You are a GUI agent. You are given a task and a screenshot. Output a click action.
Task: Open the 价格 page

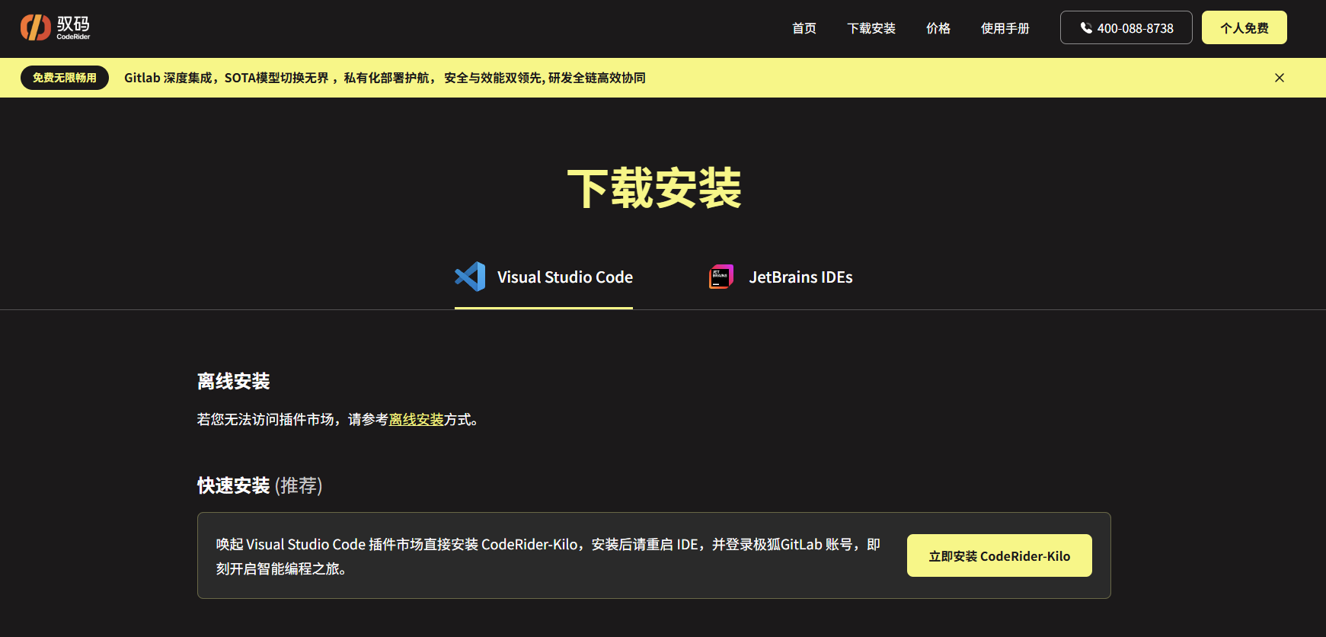[x=938, y=28]
